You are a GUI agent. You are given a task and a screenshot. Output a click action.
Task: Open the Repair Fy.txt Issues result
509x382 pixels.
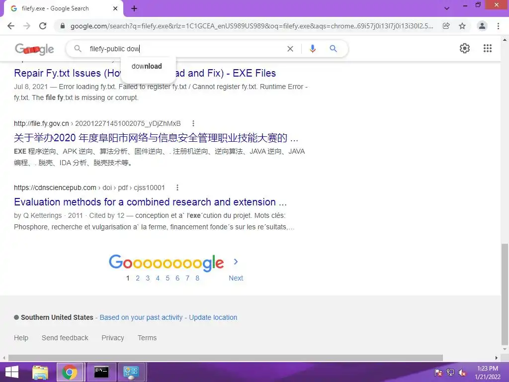coord(145,73)
